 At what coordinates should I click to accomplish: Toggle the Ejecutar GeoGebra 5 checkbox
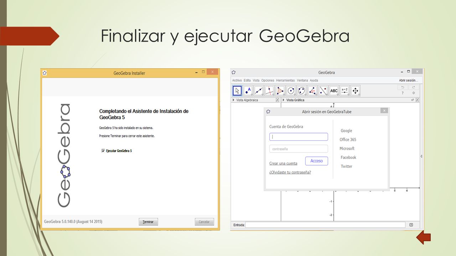pos(103,151)
